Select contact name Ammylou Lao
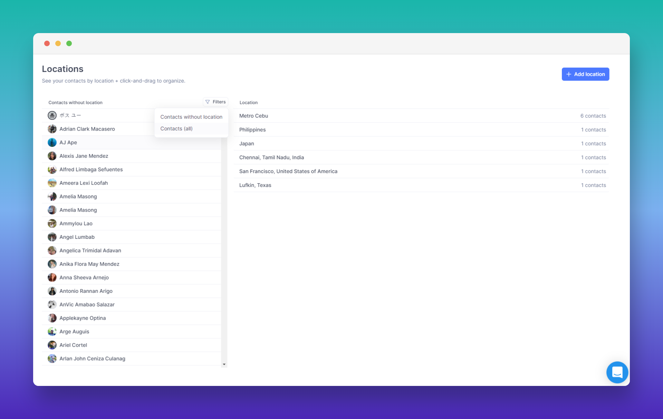 click(x=76, y=223)
